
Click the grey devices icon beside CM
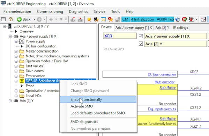coord(118,19)
